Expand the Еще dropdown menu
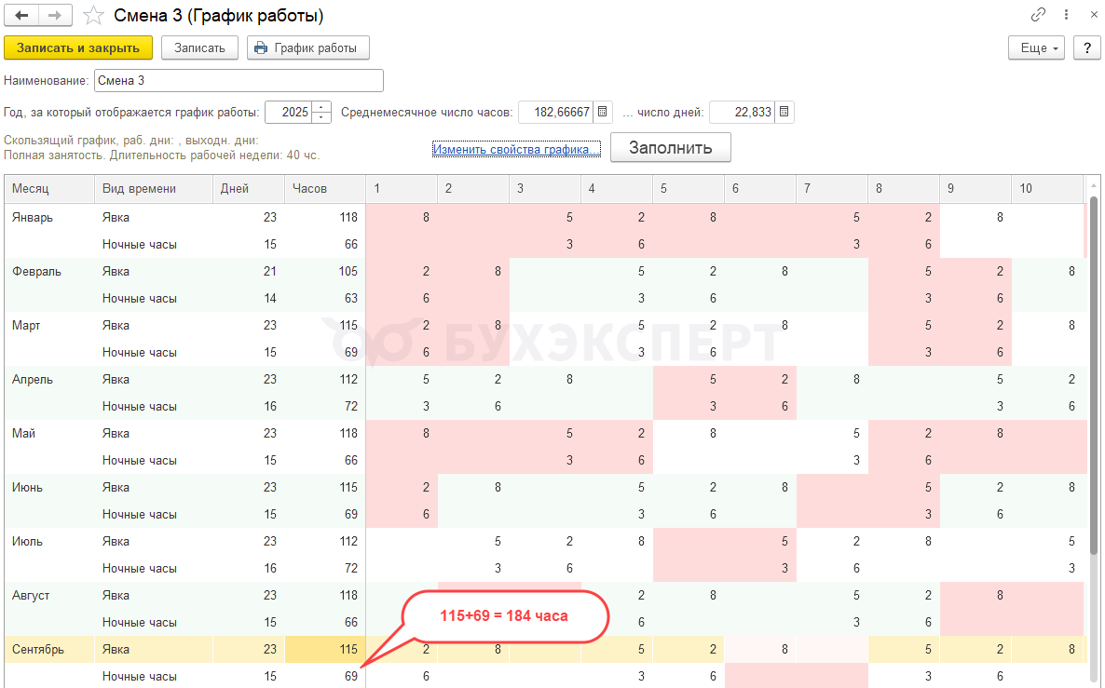Screen dimensions: 1105x688 click(1037, 48)
